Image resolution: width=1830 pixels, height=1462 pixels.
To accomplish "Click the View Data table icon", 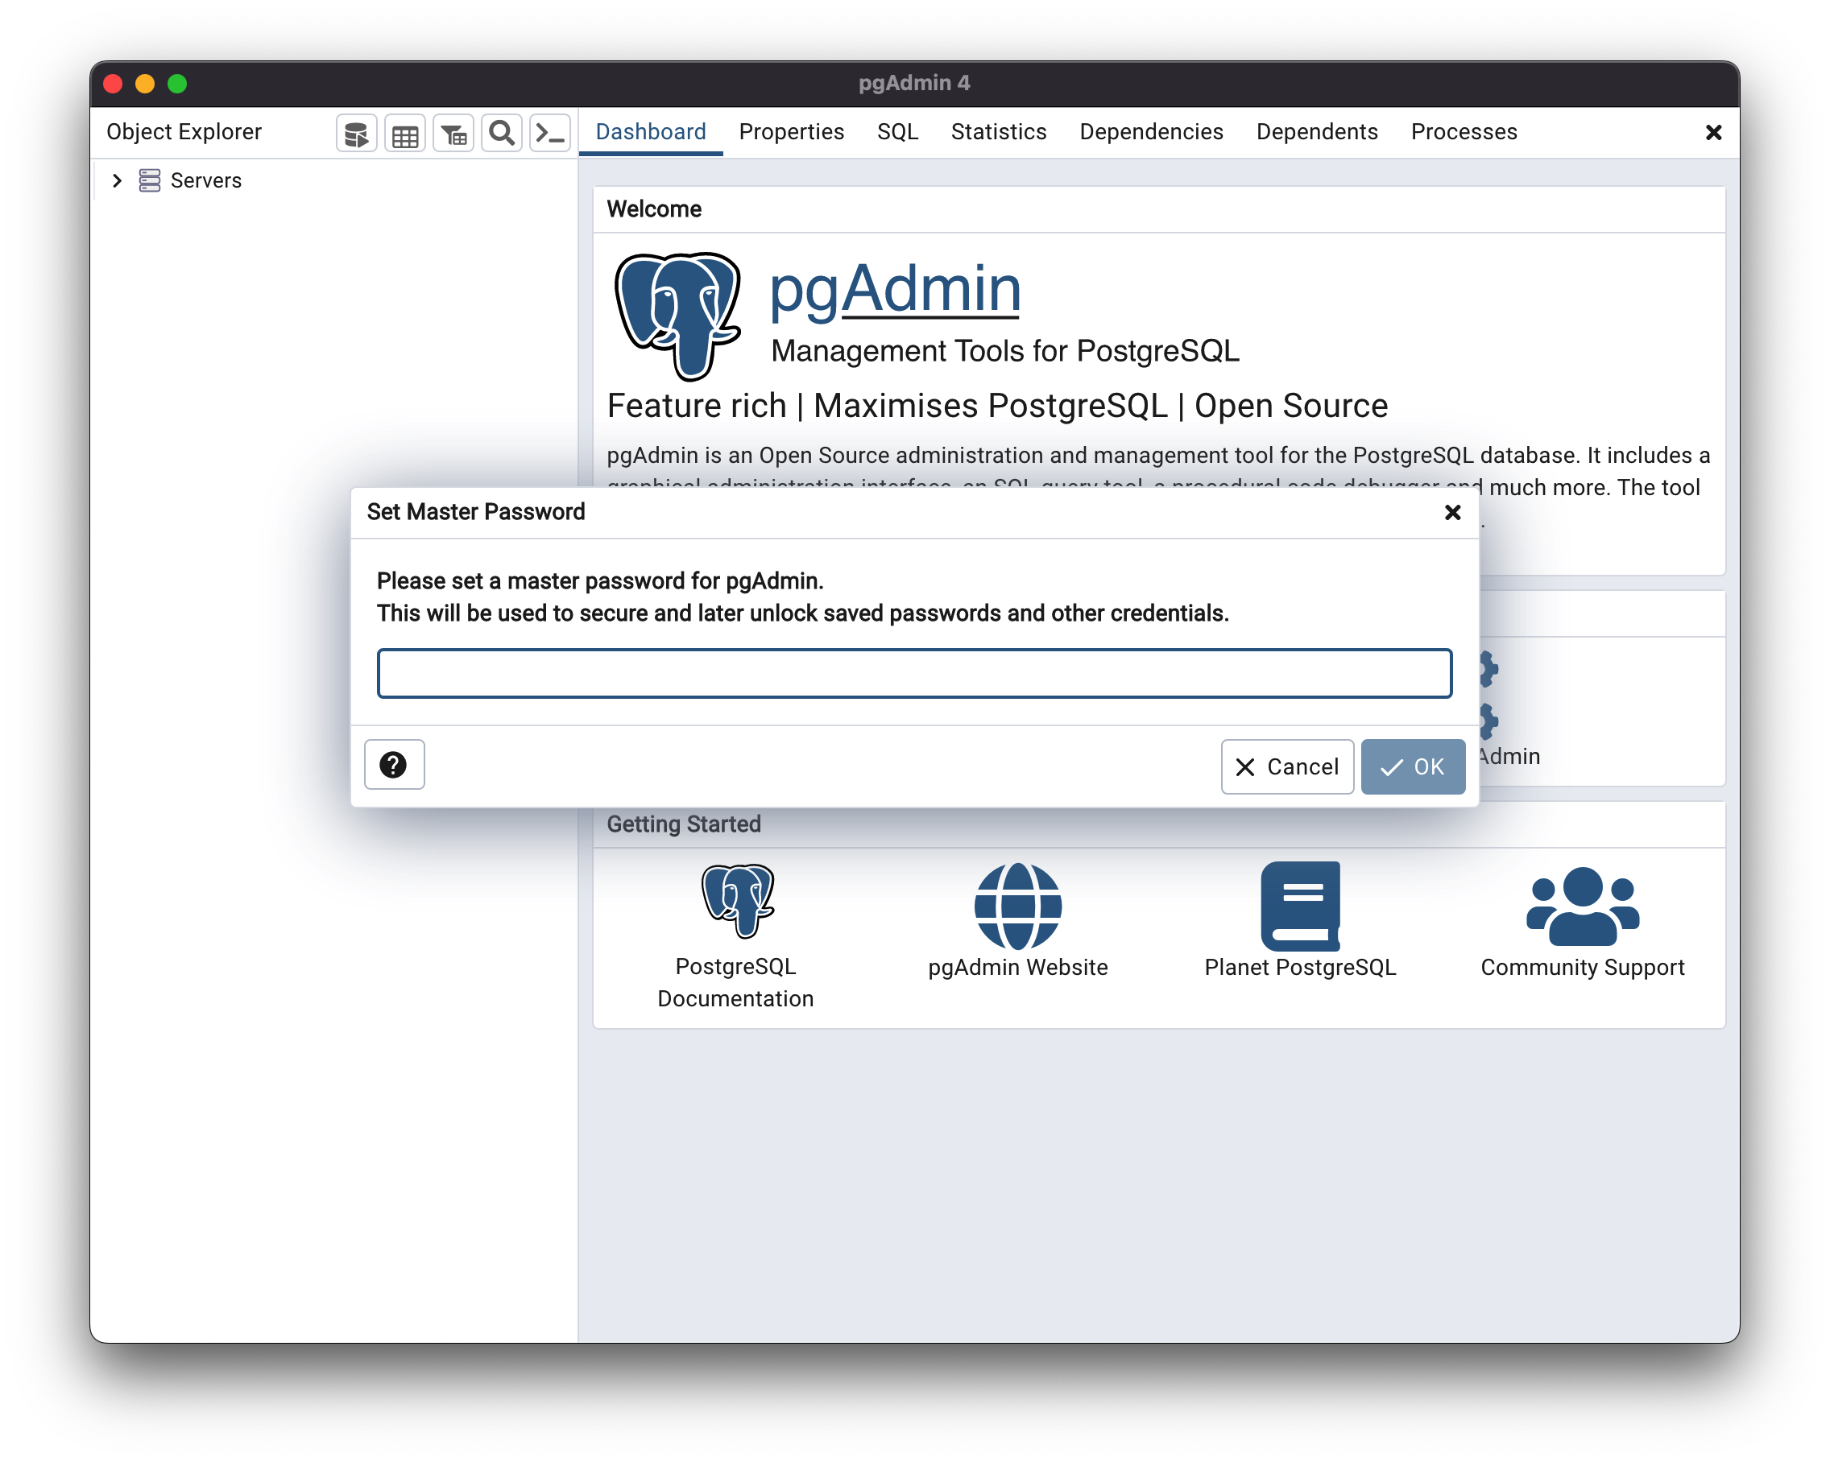I will [405, 133].
